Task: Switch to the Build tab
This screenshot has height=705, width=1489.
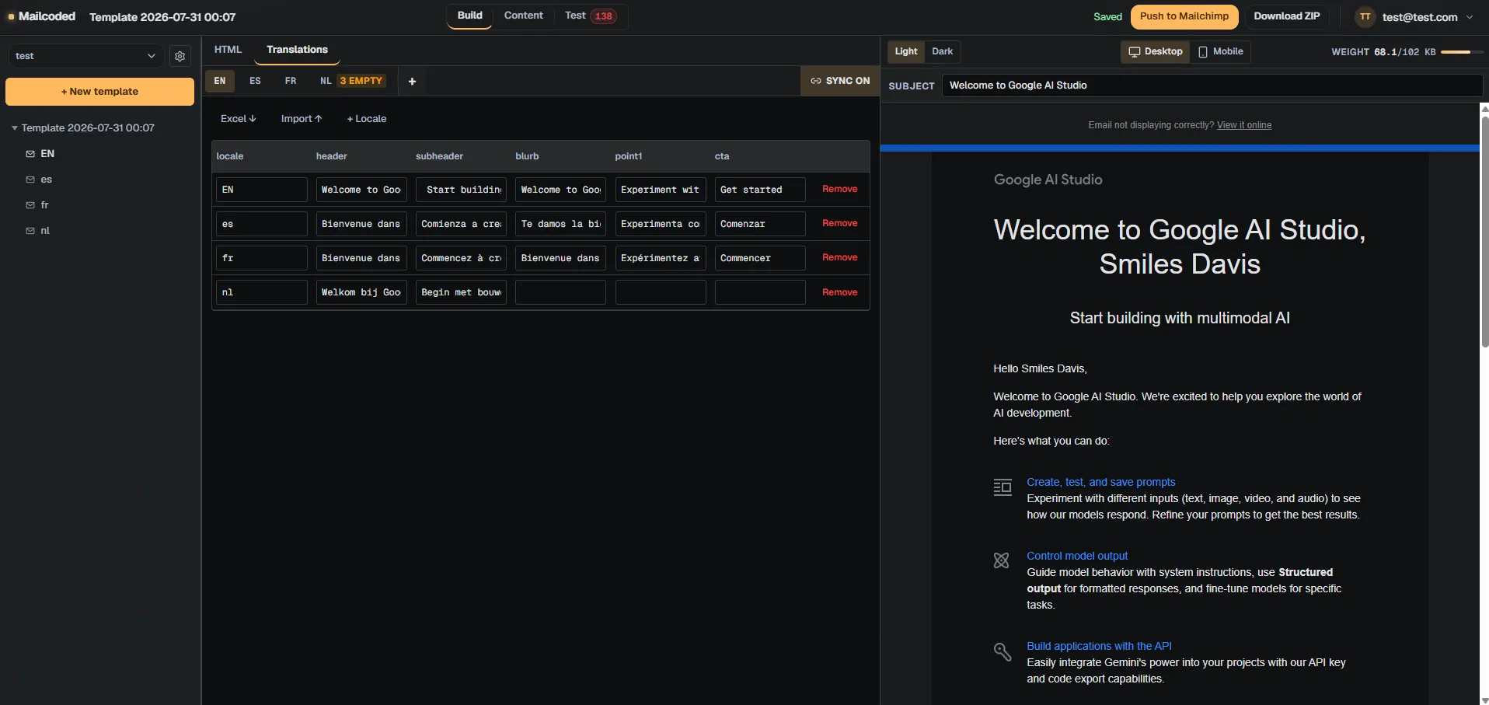Action: pyautogui.click(x=469, y=16)
